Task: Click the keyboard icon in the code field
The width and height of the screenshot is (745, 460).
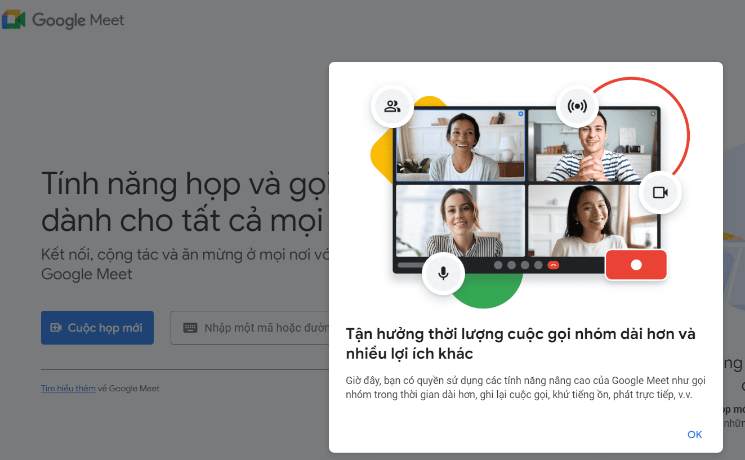Action: point(190,328)
